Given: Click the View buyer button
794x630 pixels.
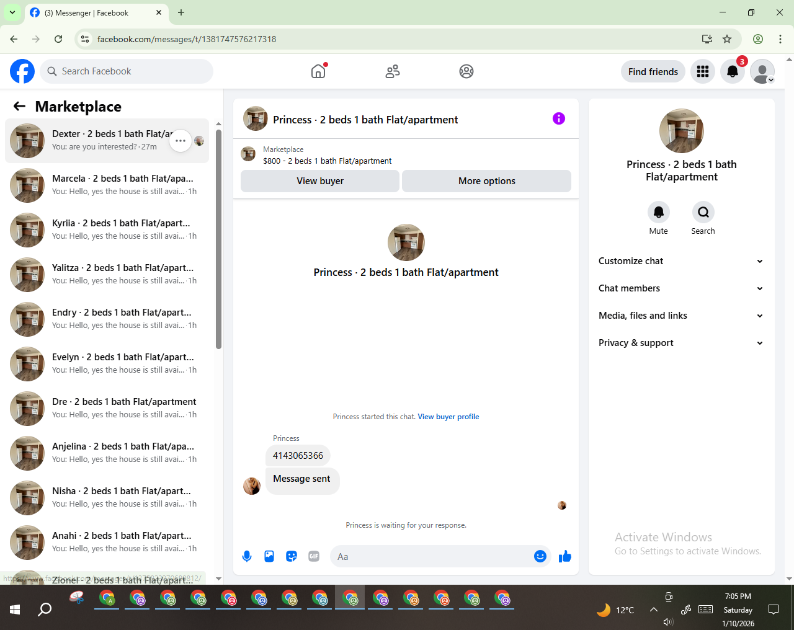Looking at the screenshot, I should [320, 181].
